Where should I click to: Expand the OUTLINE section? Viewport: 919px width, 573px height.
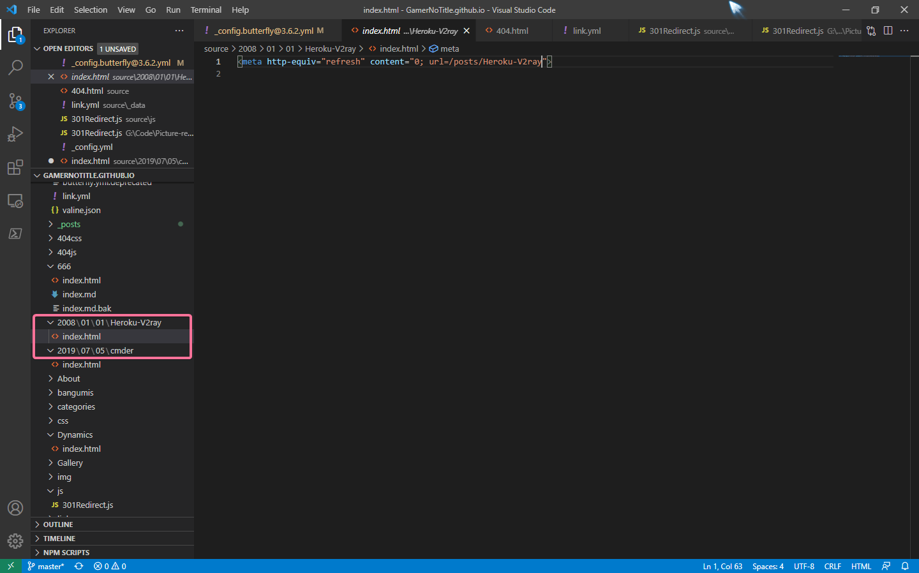pos(58,525)
